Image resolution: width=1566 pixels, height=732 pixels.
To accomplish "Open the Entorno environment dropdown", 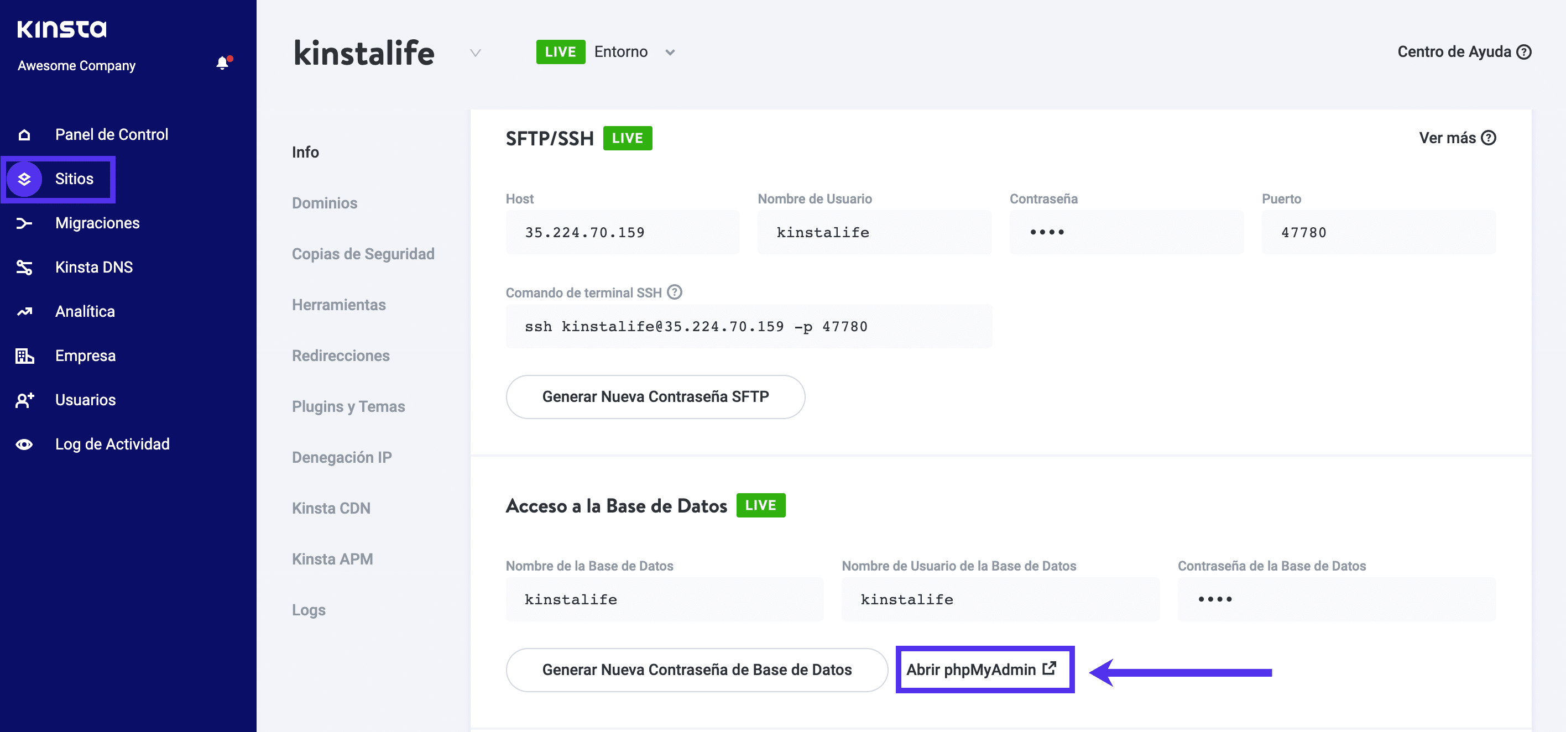I will [x=669, y=53].
